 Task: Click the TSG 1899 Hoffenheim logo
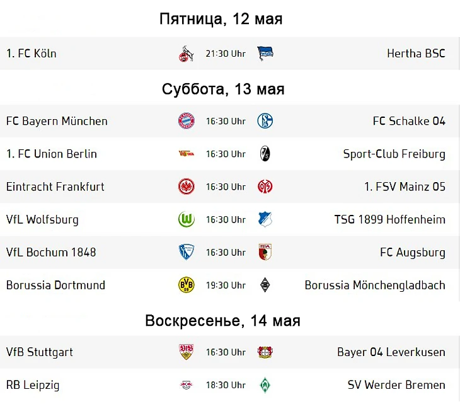coord(265,219)
